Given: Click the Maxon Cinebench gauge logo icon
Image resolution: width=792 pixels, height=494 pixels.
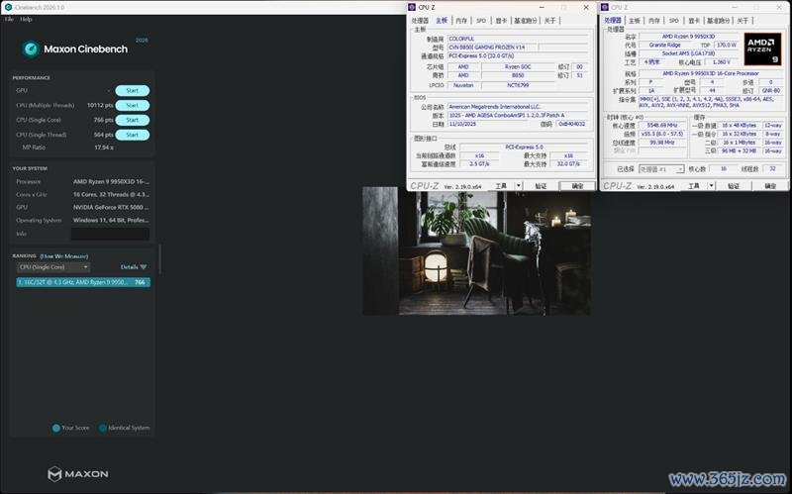Looking at the screenshot, I should [x=31, y=49].
